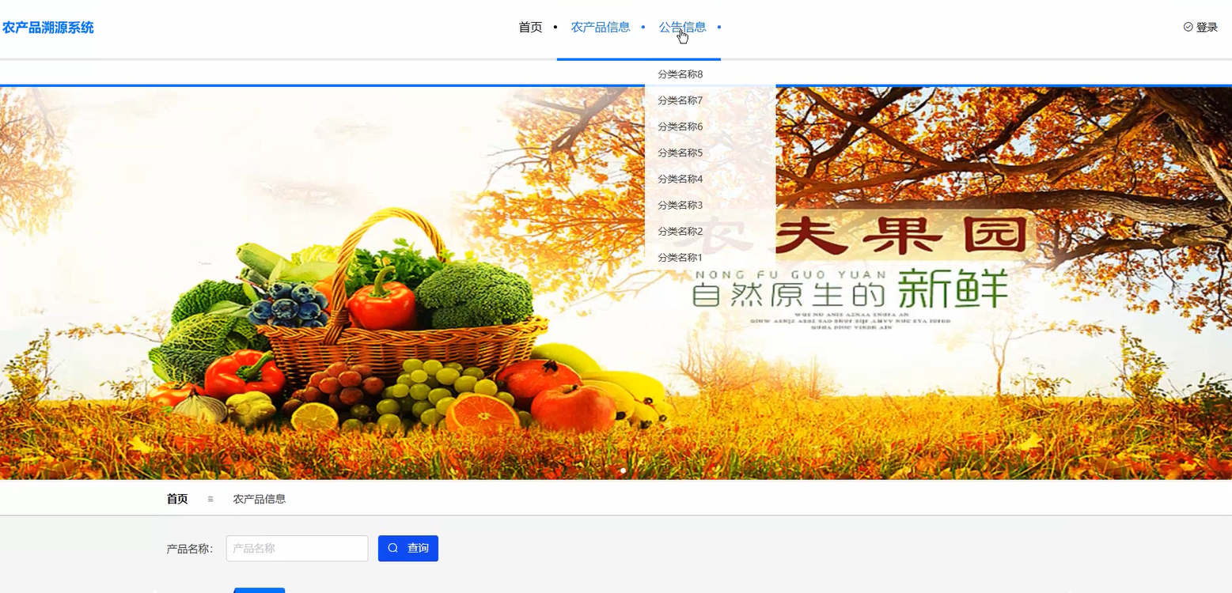Select 分类名称3 in the open menu
This screenshot has width=1232, height=593.
click(680, 205)
